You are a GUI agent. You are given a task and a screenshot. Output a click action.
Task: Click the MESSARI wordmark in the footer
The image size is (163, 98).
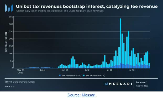click(x=120, y=84)
